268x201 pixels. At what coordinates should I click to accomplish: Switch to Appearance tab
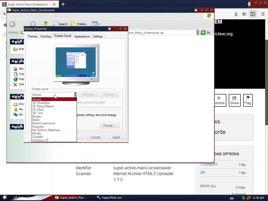[82, 36]
